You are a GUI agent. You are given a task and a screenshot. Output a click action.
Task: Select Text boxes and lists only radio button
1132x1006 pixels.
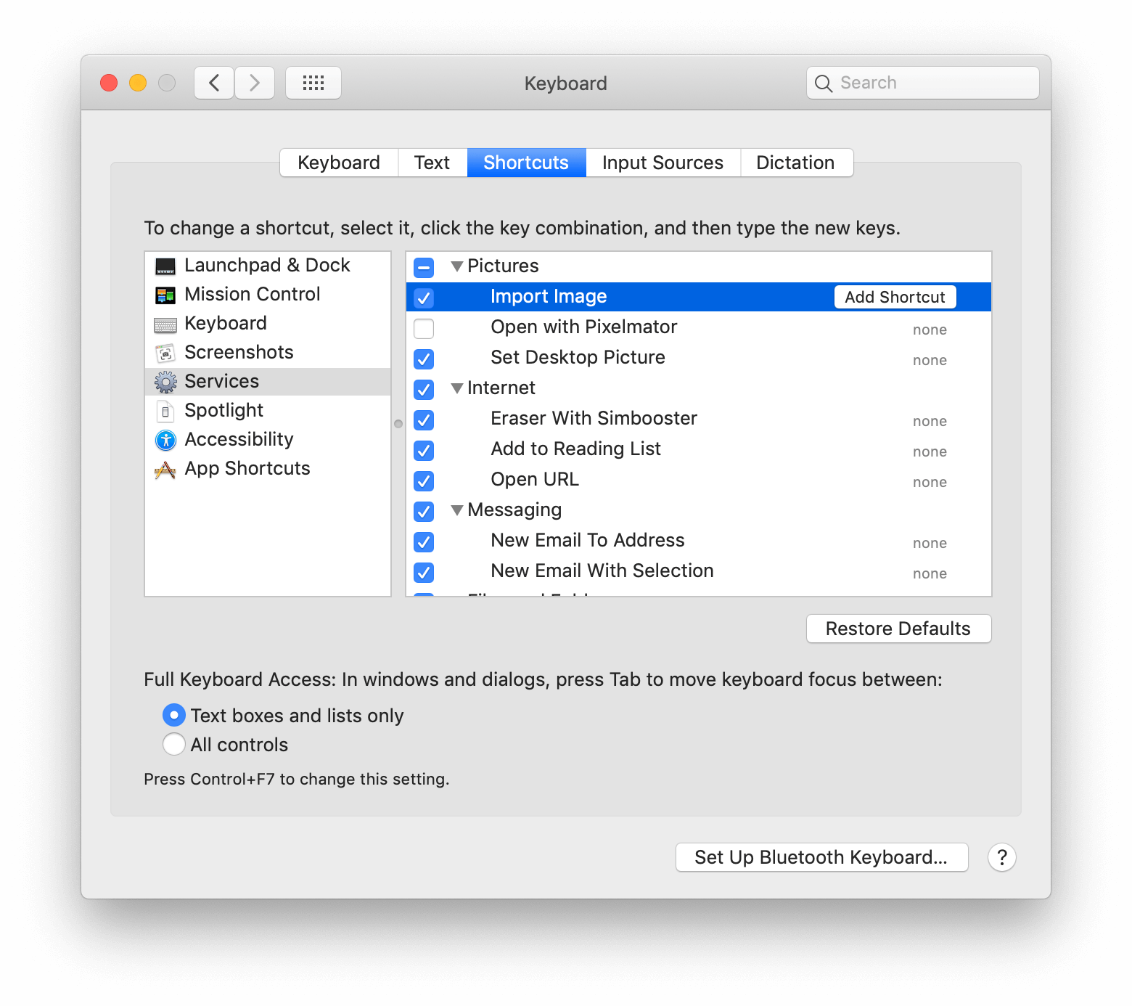click(x=174, y=715)
